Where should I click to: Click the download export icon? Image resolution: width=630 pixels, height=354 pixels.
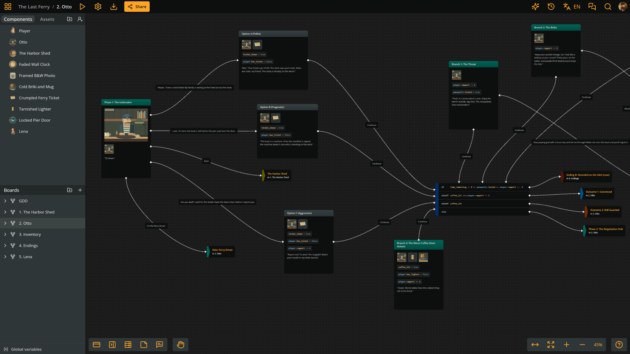tap(114, 7)
